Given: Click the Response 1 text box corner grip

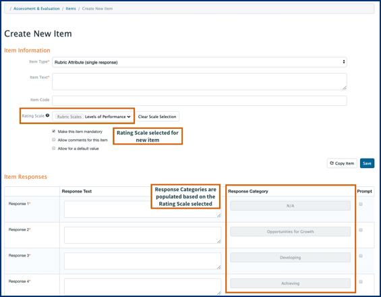Looking at the screenshot, I should (x=218, y=215).
